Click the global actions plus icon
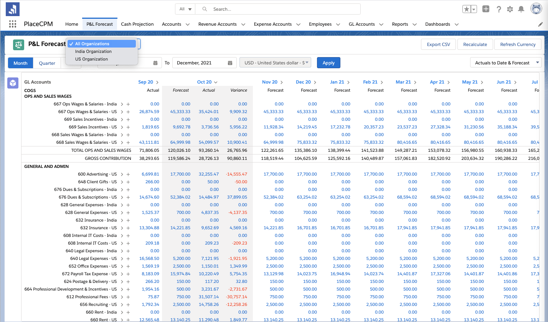The height and width of the screenshot is (322, 548). tap(486, 9)
